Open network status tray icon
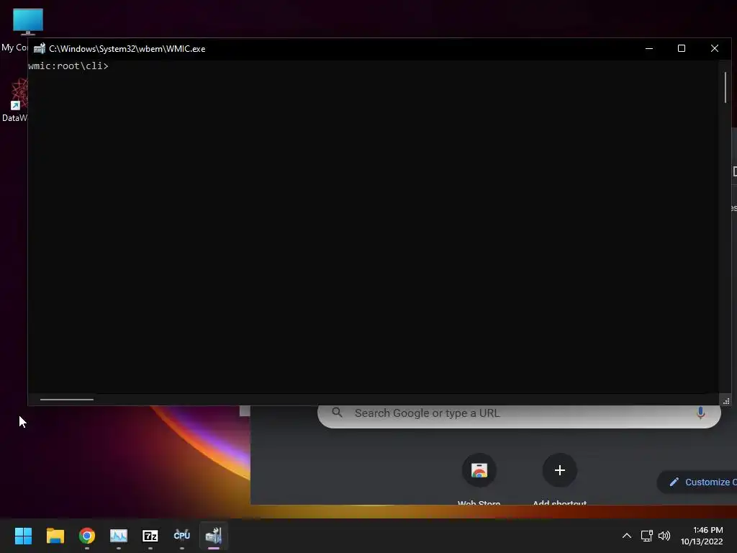The height and width of the screenshot is (553, 737). click(647, 536)
